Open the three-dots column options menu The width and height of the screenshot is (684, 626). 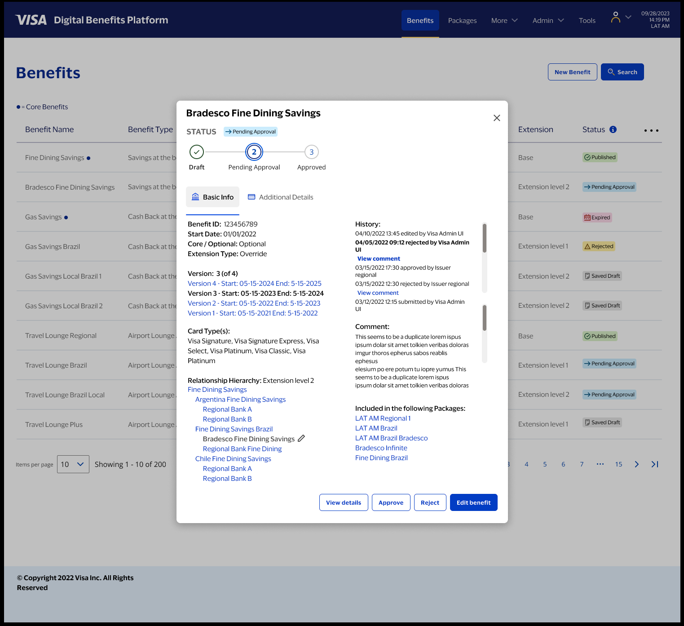[651, 130]
